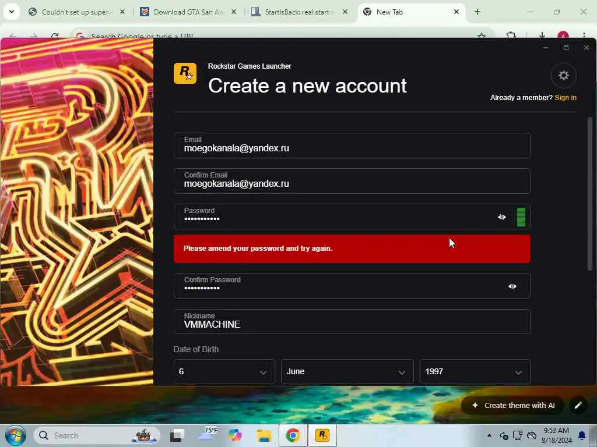Image resolution: width=597 pixels, height=447 pixels.
Task: Open the birth month dropdown showing June
Action: pyautogui.click(x=347, y=371)
